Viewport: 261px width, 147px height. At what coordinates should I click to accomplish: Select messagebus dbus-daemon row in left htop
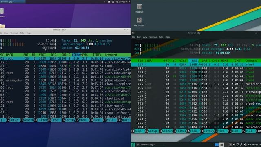[65, 80]
